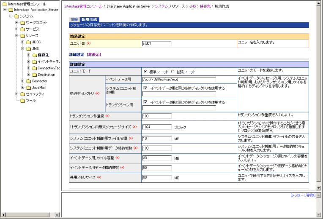Screen dimensions: 323x219
Task: Click the メッセージ削除 link
Action: 303,195
